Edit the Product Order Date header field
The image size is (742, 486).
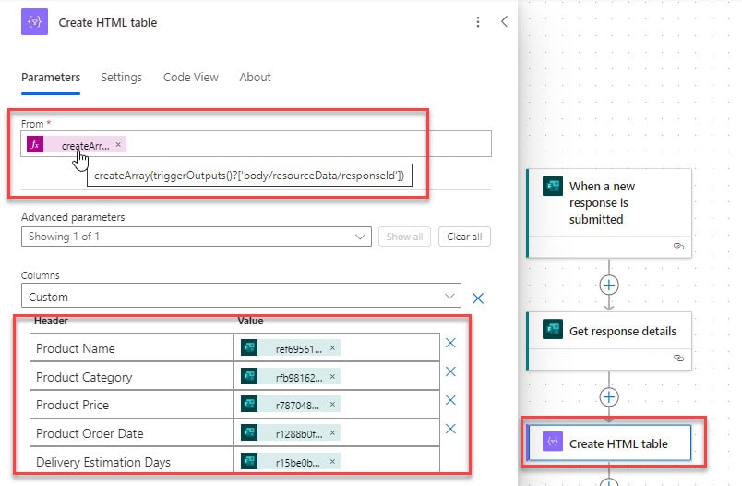click(x=132, y=433)
